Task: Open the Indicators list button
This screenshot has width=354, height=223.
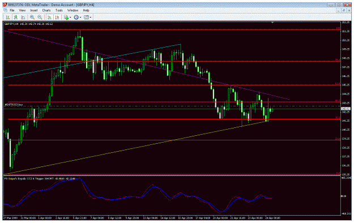Action: (x=66, y=18)
